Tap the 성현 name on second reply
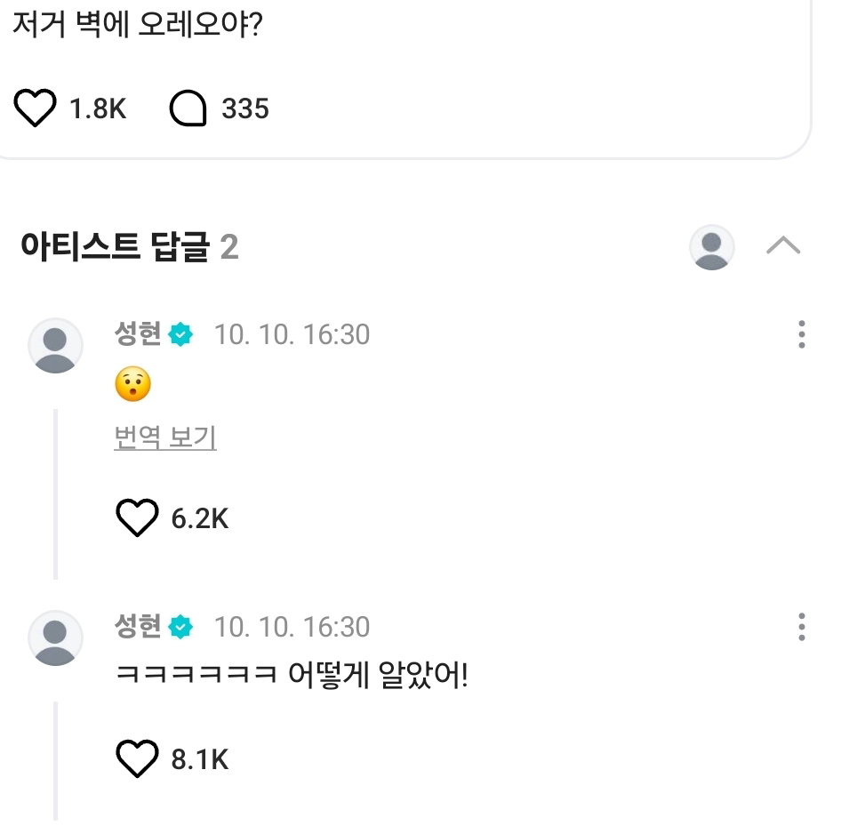This screenshot has height=826, width=849. [138, 626]
